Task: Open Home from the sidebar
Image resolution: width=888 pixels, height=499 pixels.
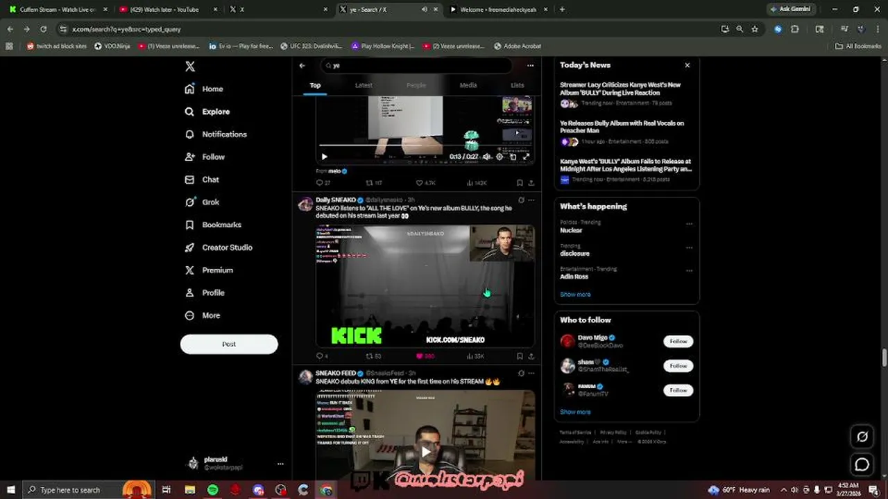Action: (x=204, y=89)
